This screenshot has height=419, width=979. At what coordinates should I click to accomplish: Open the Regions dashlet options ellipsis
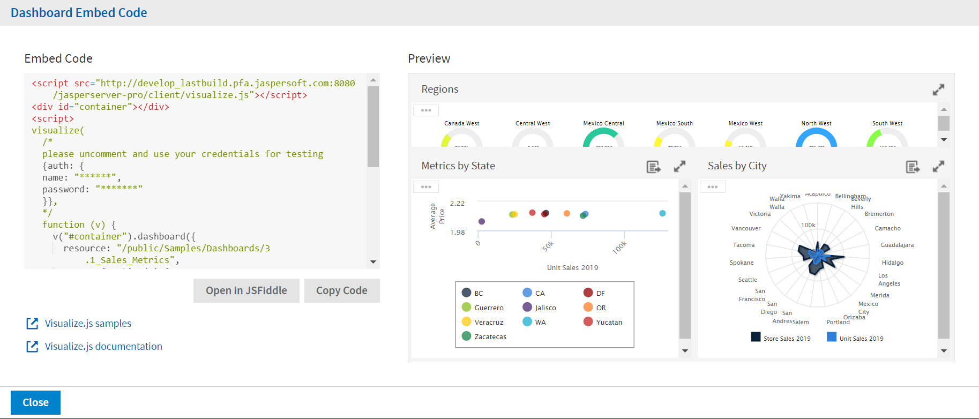426,110
